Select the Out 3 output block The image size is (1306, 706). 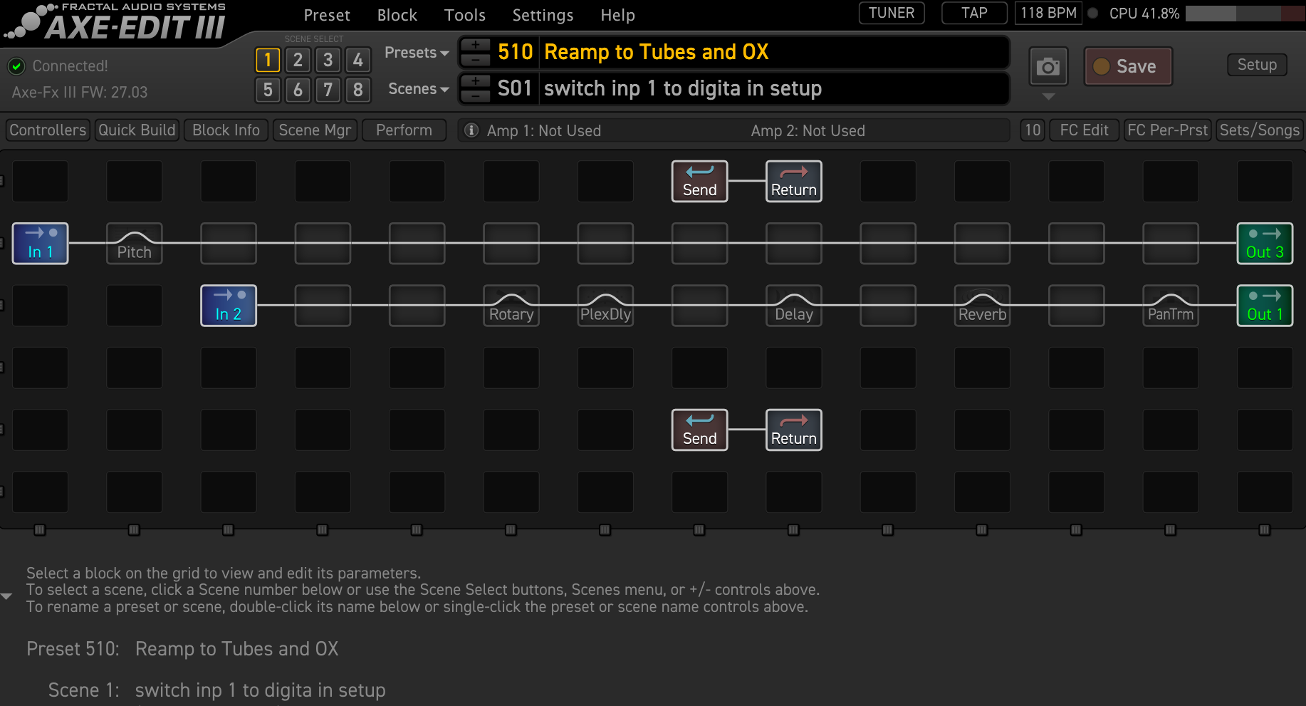click(x=1265, y=244)
